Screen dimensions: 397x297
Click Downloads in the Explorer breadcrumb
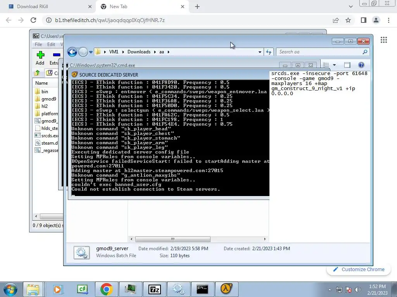pyautogui.click(x=139, y=52)
